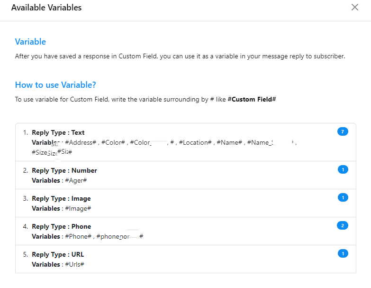Viewport: 371px width, 288px height.
Task: Choose the #Phone# variable
Action: pos(78,236)
